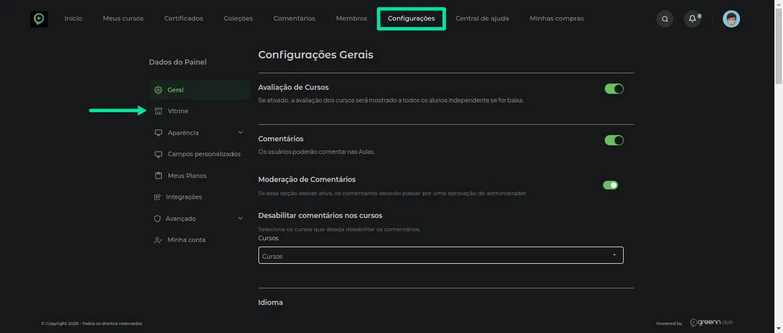Toggle the Moderação de Comentários switch
Viewport: 783px width, 333px height.
(x=610, y=185)
